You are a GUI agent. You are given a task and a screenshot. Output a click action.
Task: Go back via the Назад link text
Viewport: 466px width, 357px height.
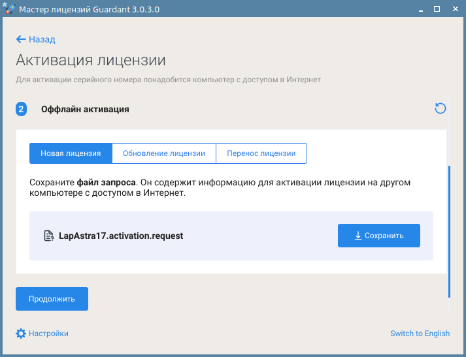pos(42,39)
